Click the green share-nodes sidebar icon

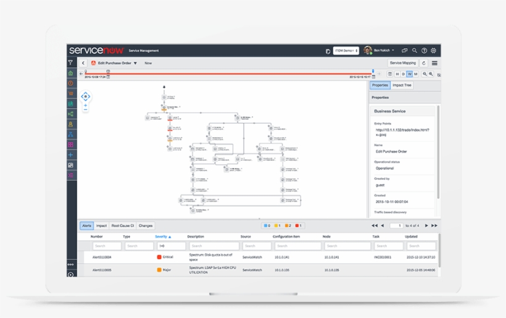coord(70,114)
